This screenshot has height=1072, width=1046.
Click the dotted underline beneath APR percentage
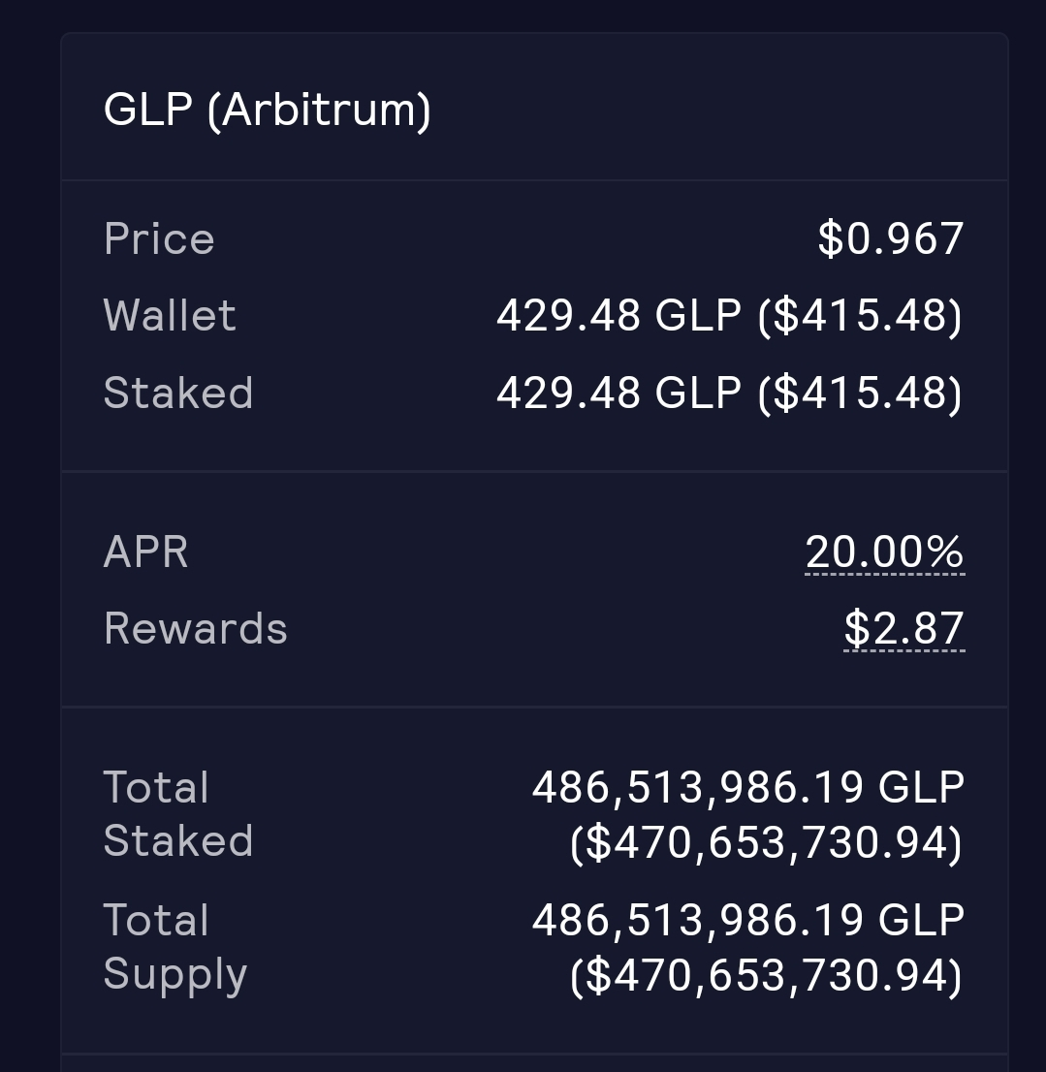(885, 574)
